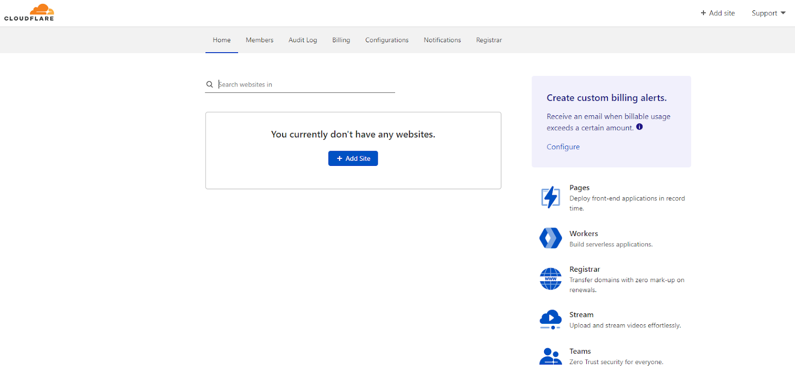Open the Stream product link
Image resolution: width=795 pixels, height=376 pixels.
point(581,314)
